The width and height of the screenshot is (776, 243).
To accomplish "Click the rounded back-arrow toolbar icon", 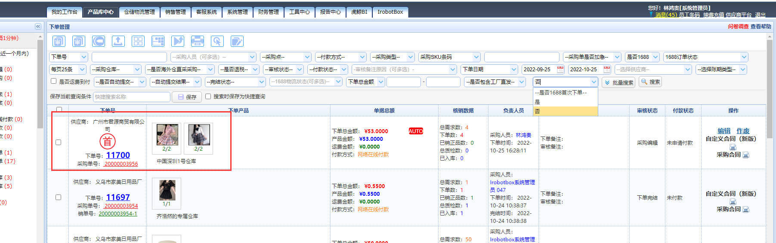I will point(99,41).
